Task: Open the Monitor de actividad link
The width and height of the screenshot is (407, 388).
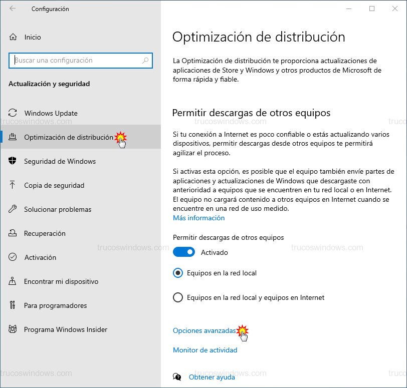Action: tap(205, 350)
